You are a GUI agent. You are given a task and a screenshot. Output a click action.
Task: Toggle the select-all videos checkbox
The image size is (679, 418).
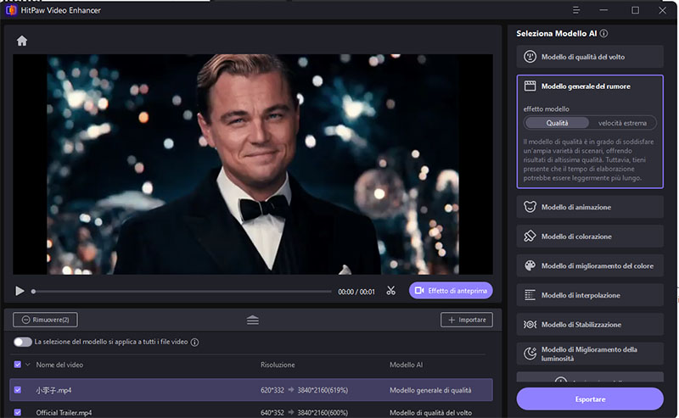pyautogui.click(x=18, y=365)
